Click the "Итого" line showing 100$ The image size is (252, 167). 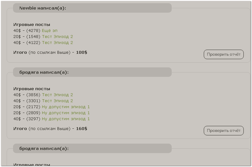(50, 53)
